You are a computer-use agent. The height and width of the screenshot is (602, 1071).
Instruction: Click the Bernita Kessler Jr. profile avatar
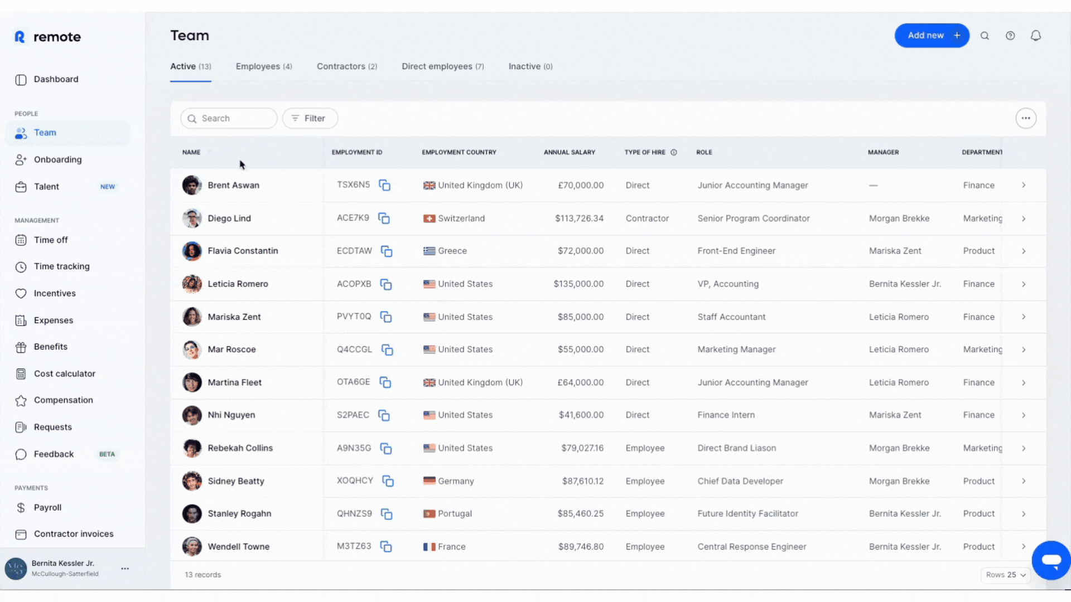click(16, 569)
